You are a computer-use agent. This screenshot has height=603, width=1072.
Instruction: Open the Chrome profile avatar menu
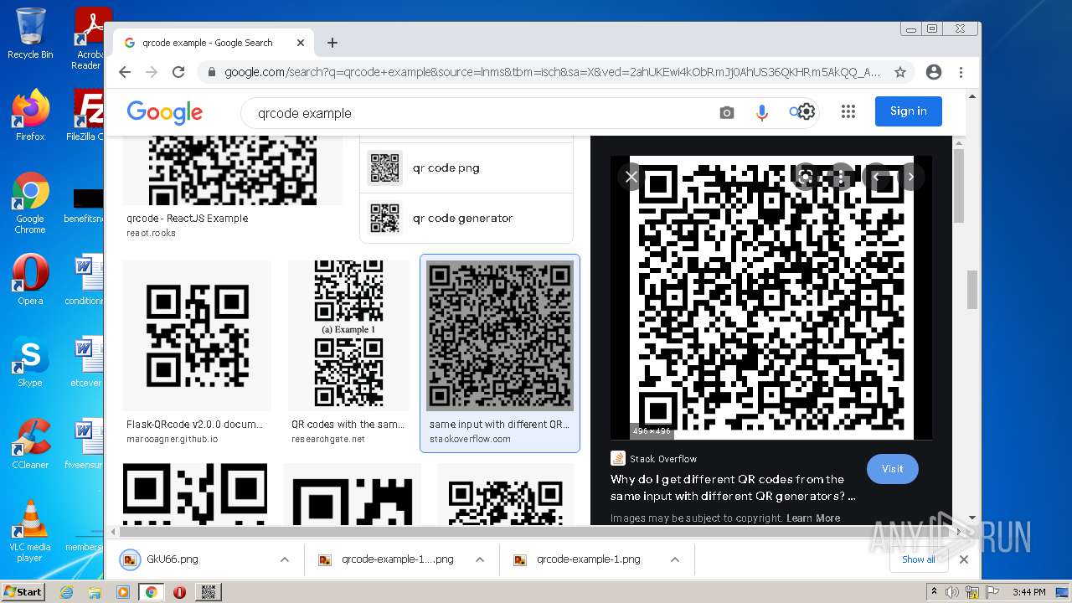(x=934, y=72)
